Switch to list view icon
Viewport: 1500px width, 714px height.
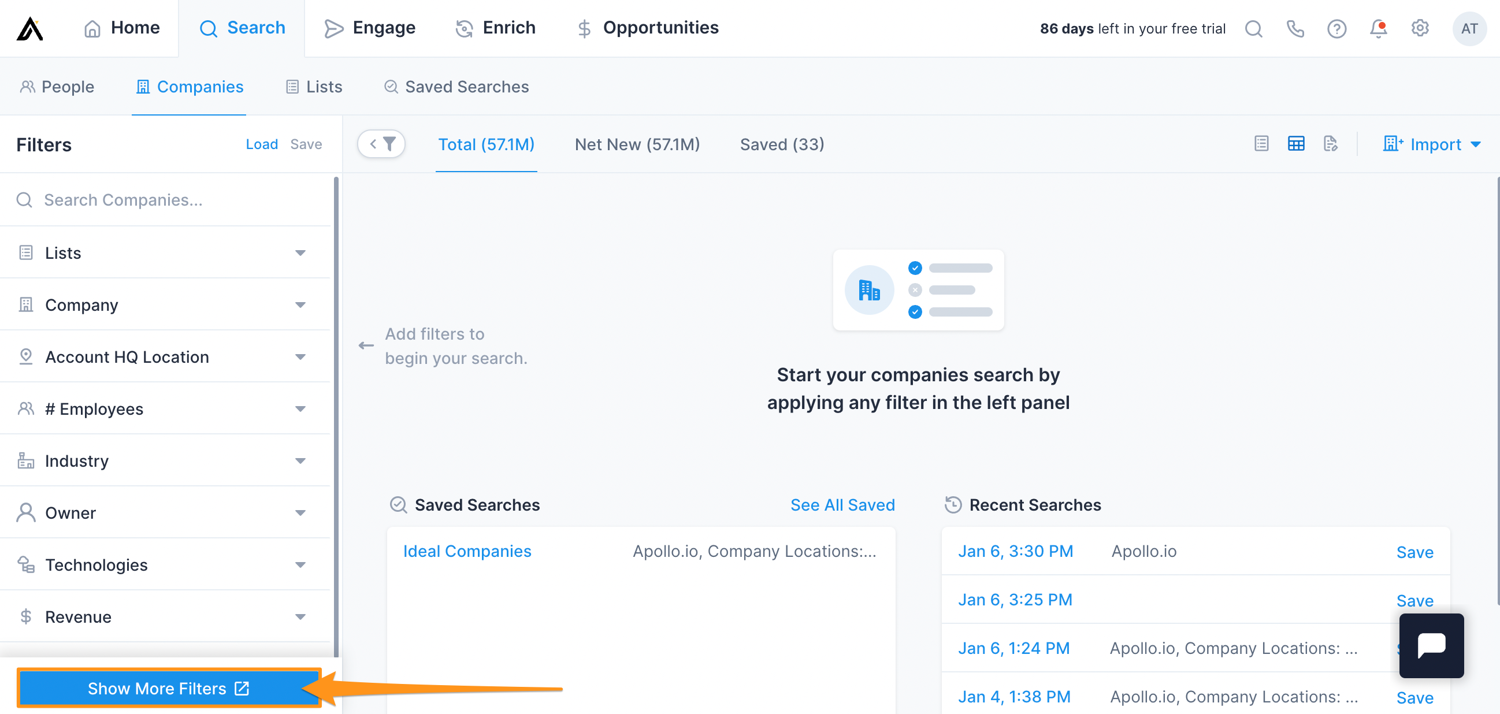click(1261, 144)
